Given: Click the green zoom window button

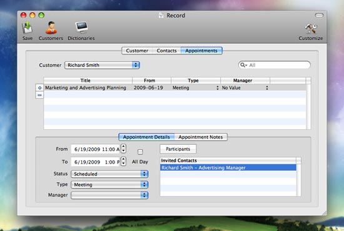Looking at the screenshot, I should [x=41, y=15].
